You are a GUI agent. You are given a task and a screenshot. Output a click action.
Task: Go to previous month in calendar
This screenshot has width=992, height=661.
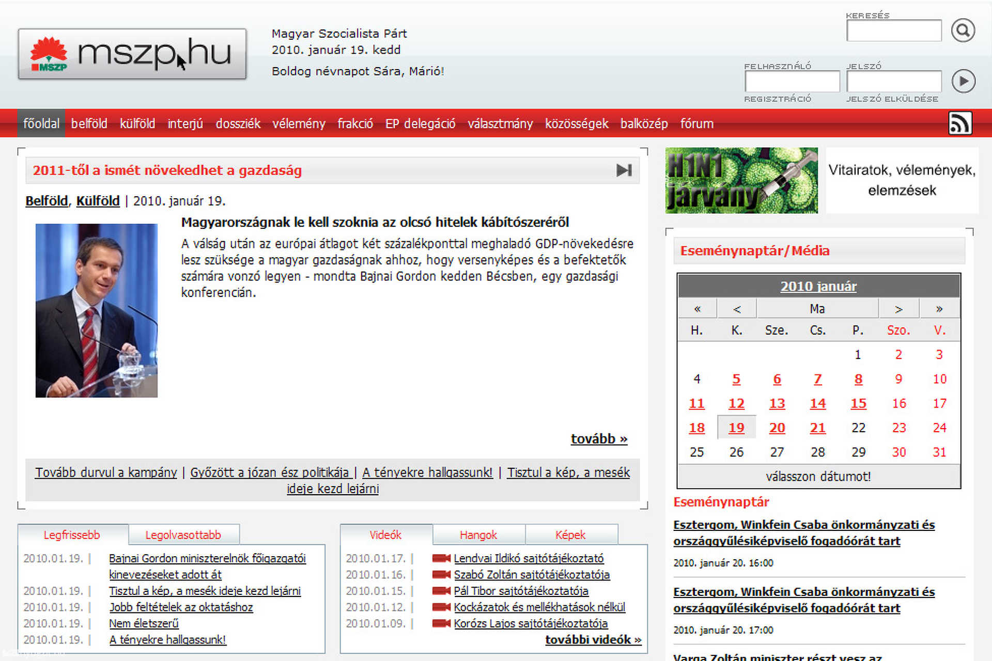(x=737, y=309)
